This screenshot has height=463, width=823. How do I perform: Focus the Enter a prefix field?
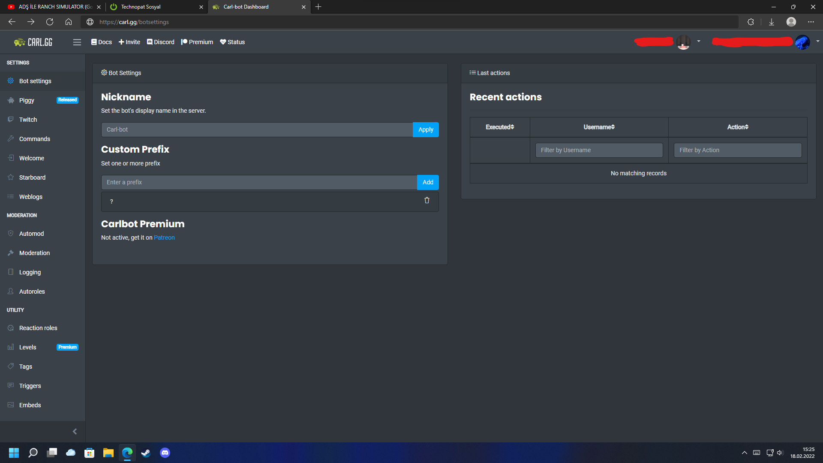tap(259, 182)
